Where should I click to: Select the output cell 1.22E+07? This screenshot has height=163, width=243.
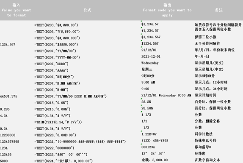(149, 134)
